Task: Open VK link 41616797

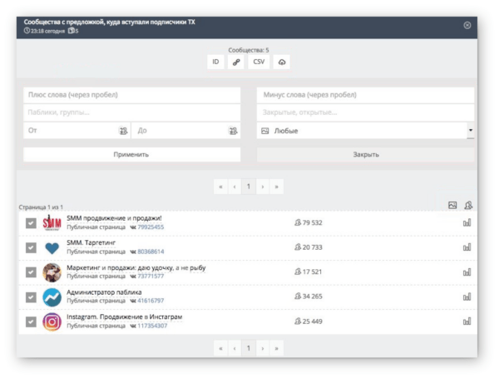Action: click(151, 301)
